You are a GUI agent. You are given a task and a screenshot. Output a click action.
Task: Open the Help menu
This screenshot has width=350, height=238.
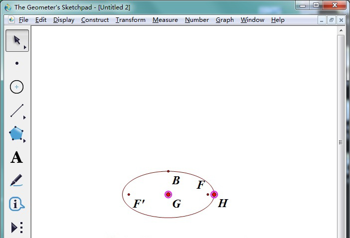click(x=278, y=20)
